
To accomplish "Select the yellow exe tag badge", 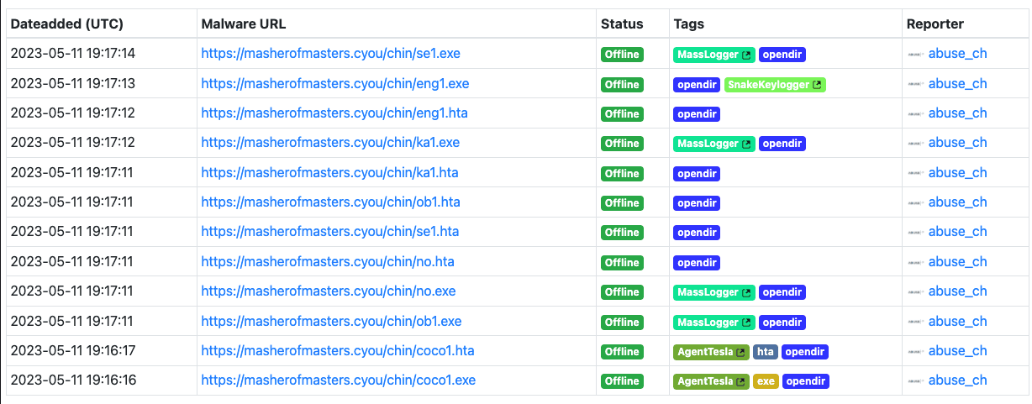I will click(x=766, y=382).
